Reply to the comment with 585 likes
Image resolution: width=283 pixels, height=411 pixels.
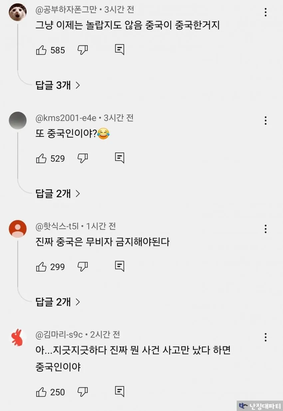tap(120, 50)
